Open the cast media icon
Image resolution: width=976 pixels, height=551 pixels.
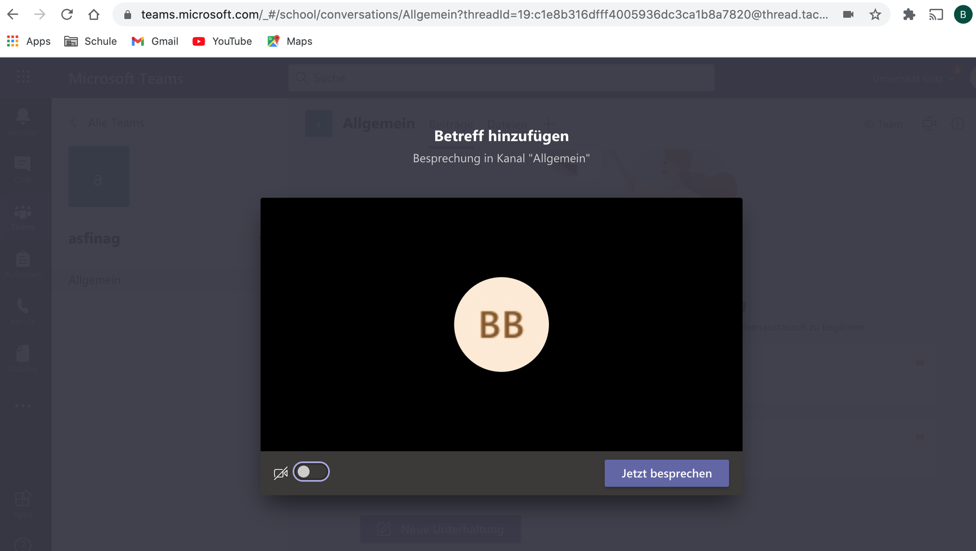coord(936,15)
